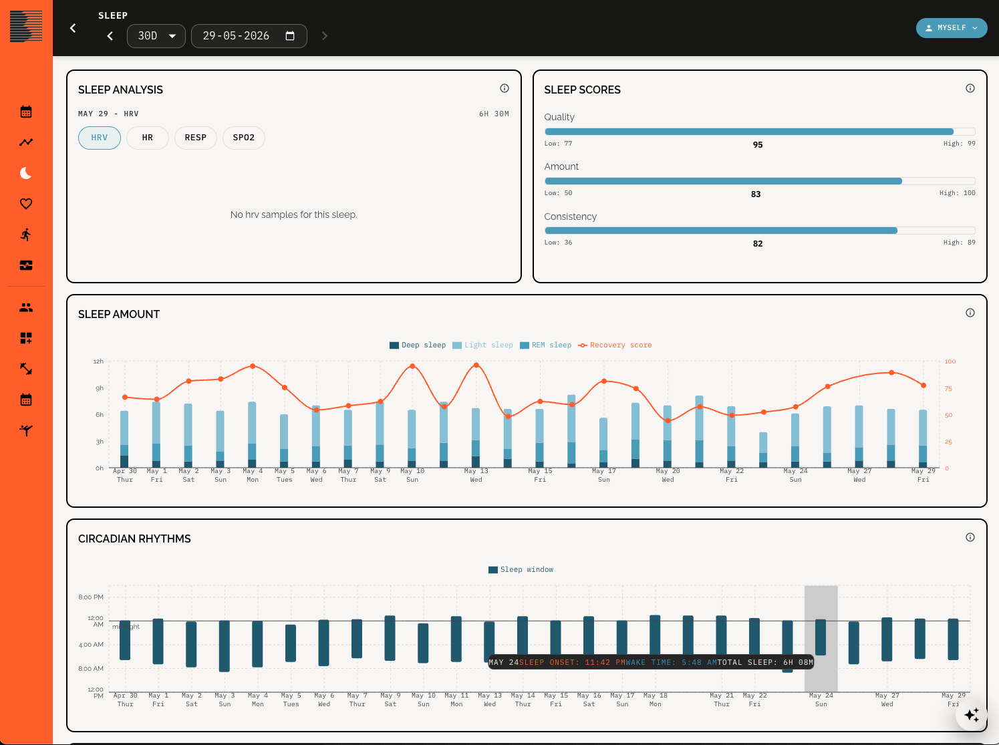This screenshot has width=999, height=745.
Task: Click the May 4 recovery score point
Action: pyautogui.click(x=253, y=366)
